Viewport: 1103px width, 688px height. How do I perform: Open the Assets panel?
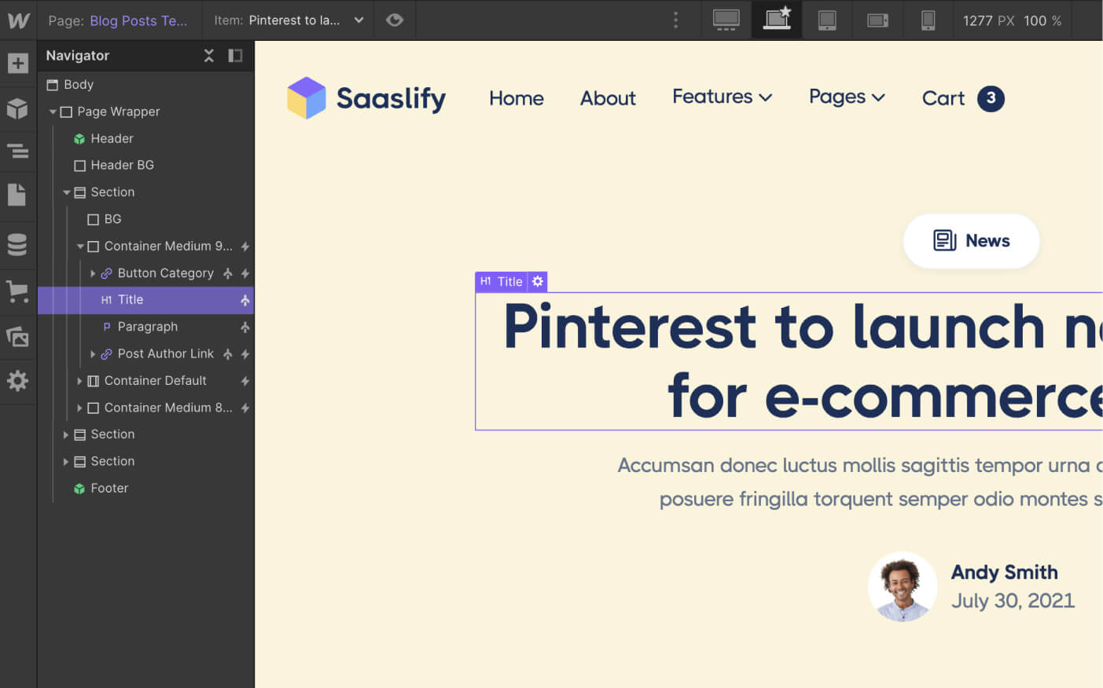click(x=19, y=336)
